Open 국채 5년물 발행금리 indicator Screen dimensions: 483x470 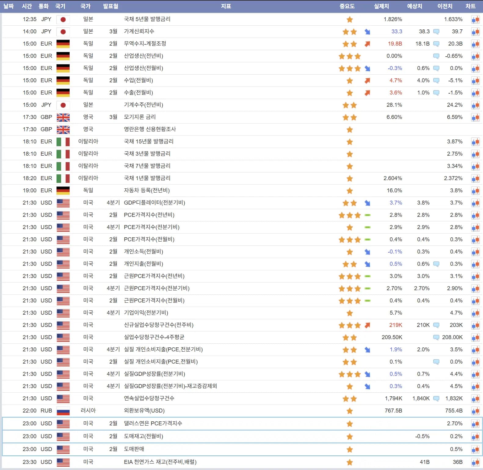coord(147,19)
